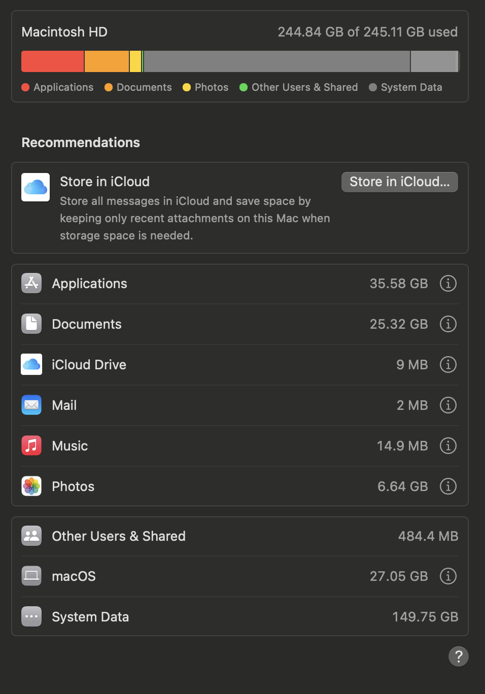Open the help question mark button
485x694 pixels.
pyautogui.click(x=459, y=656)
